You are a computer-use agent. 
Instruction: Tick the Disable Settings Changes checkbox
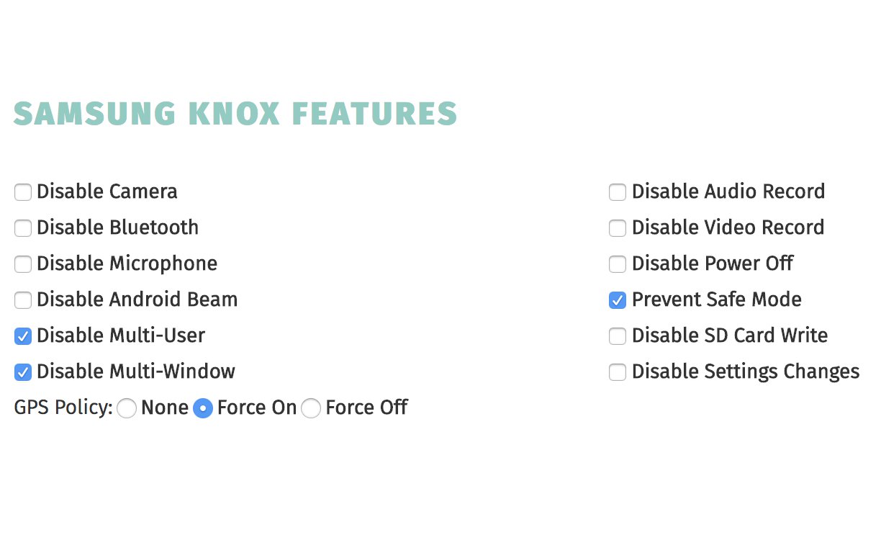[618, 372]
